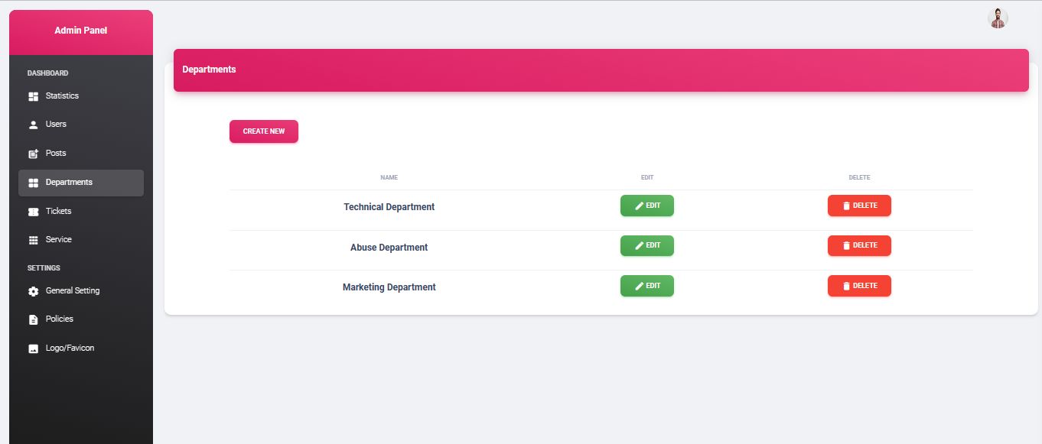Go to the Tickets menu item
The image size is (1042, 444).
pyautogui.click(x=81, y=212)
